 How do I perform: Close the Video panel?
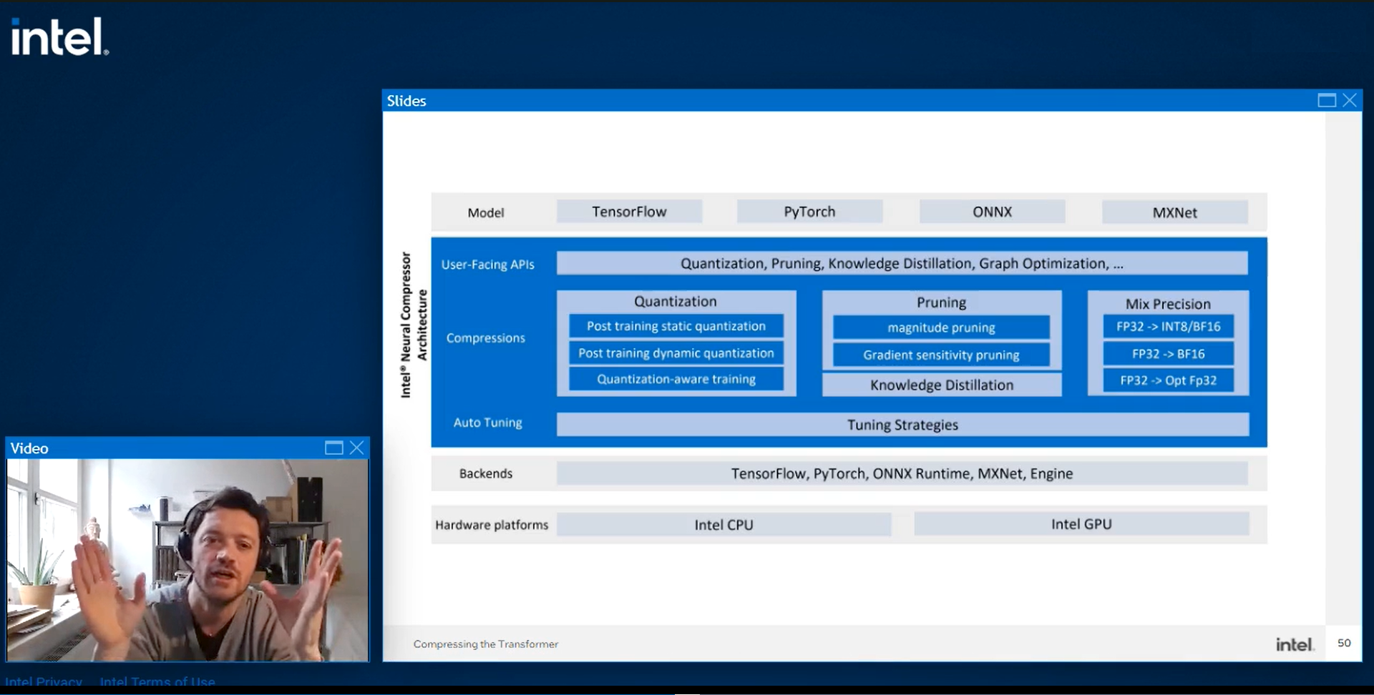[356, 448]
